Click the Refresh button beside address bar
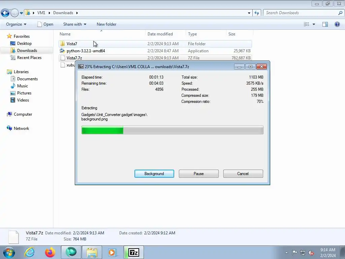Screen dimensions: 345x259 [x=257, y=13]
